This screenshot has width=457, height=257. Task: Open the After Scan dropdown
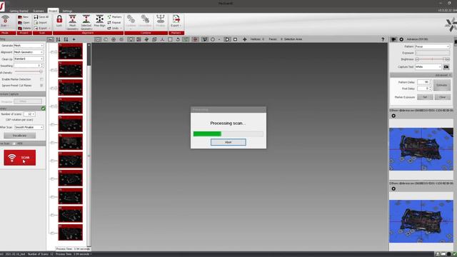[x=29, y=127]
